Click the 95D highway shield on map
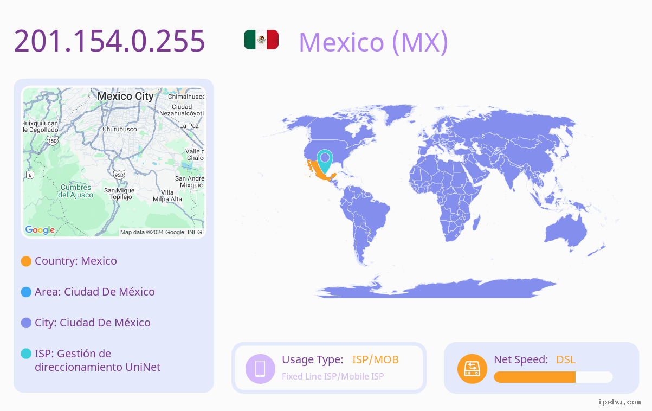Image resolution: width=652 pixels, height=411 pixels. click(119, 175)
